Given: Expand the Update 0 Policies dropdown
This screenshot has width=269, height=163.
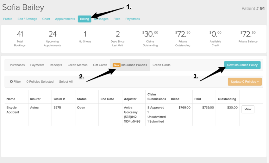Looking at the screenshot, I should tap(244, 82).
